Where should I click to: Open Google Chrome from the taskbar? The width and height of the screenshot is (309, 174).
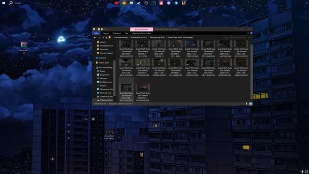click(124, 3)
